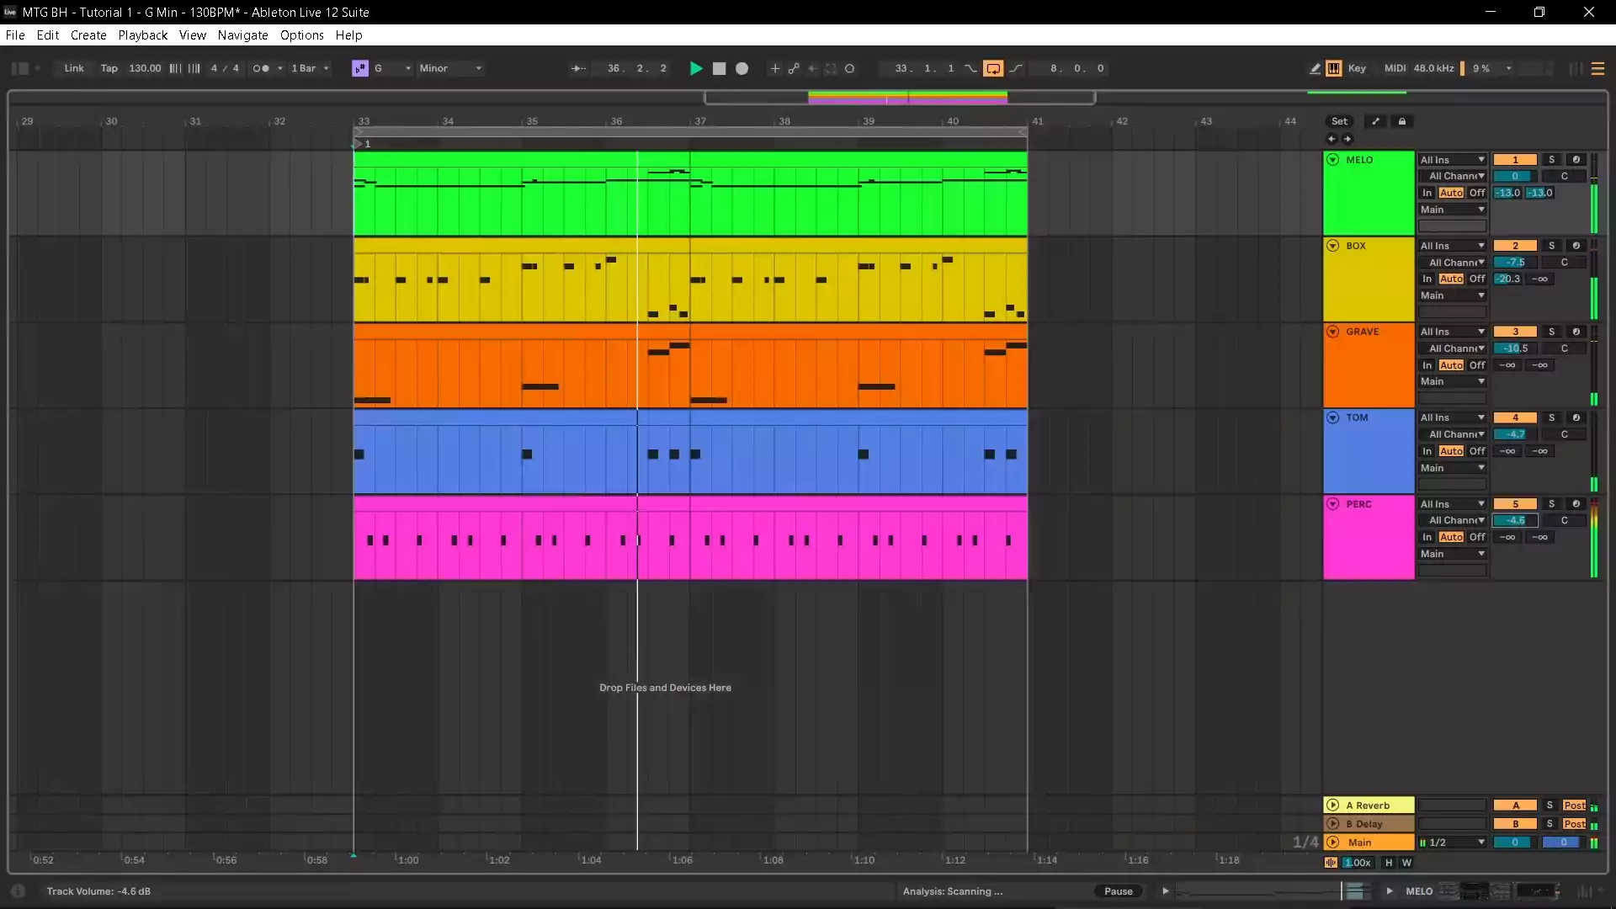Image resolution: width=1616 pixels, height=909 pixels.
Task: Click the Set locator button
Action: click(x=1339, y=121)
